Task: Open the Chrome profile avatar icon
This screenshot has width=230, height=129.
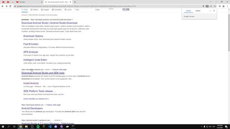Action: click(224, 6)
